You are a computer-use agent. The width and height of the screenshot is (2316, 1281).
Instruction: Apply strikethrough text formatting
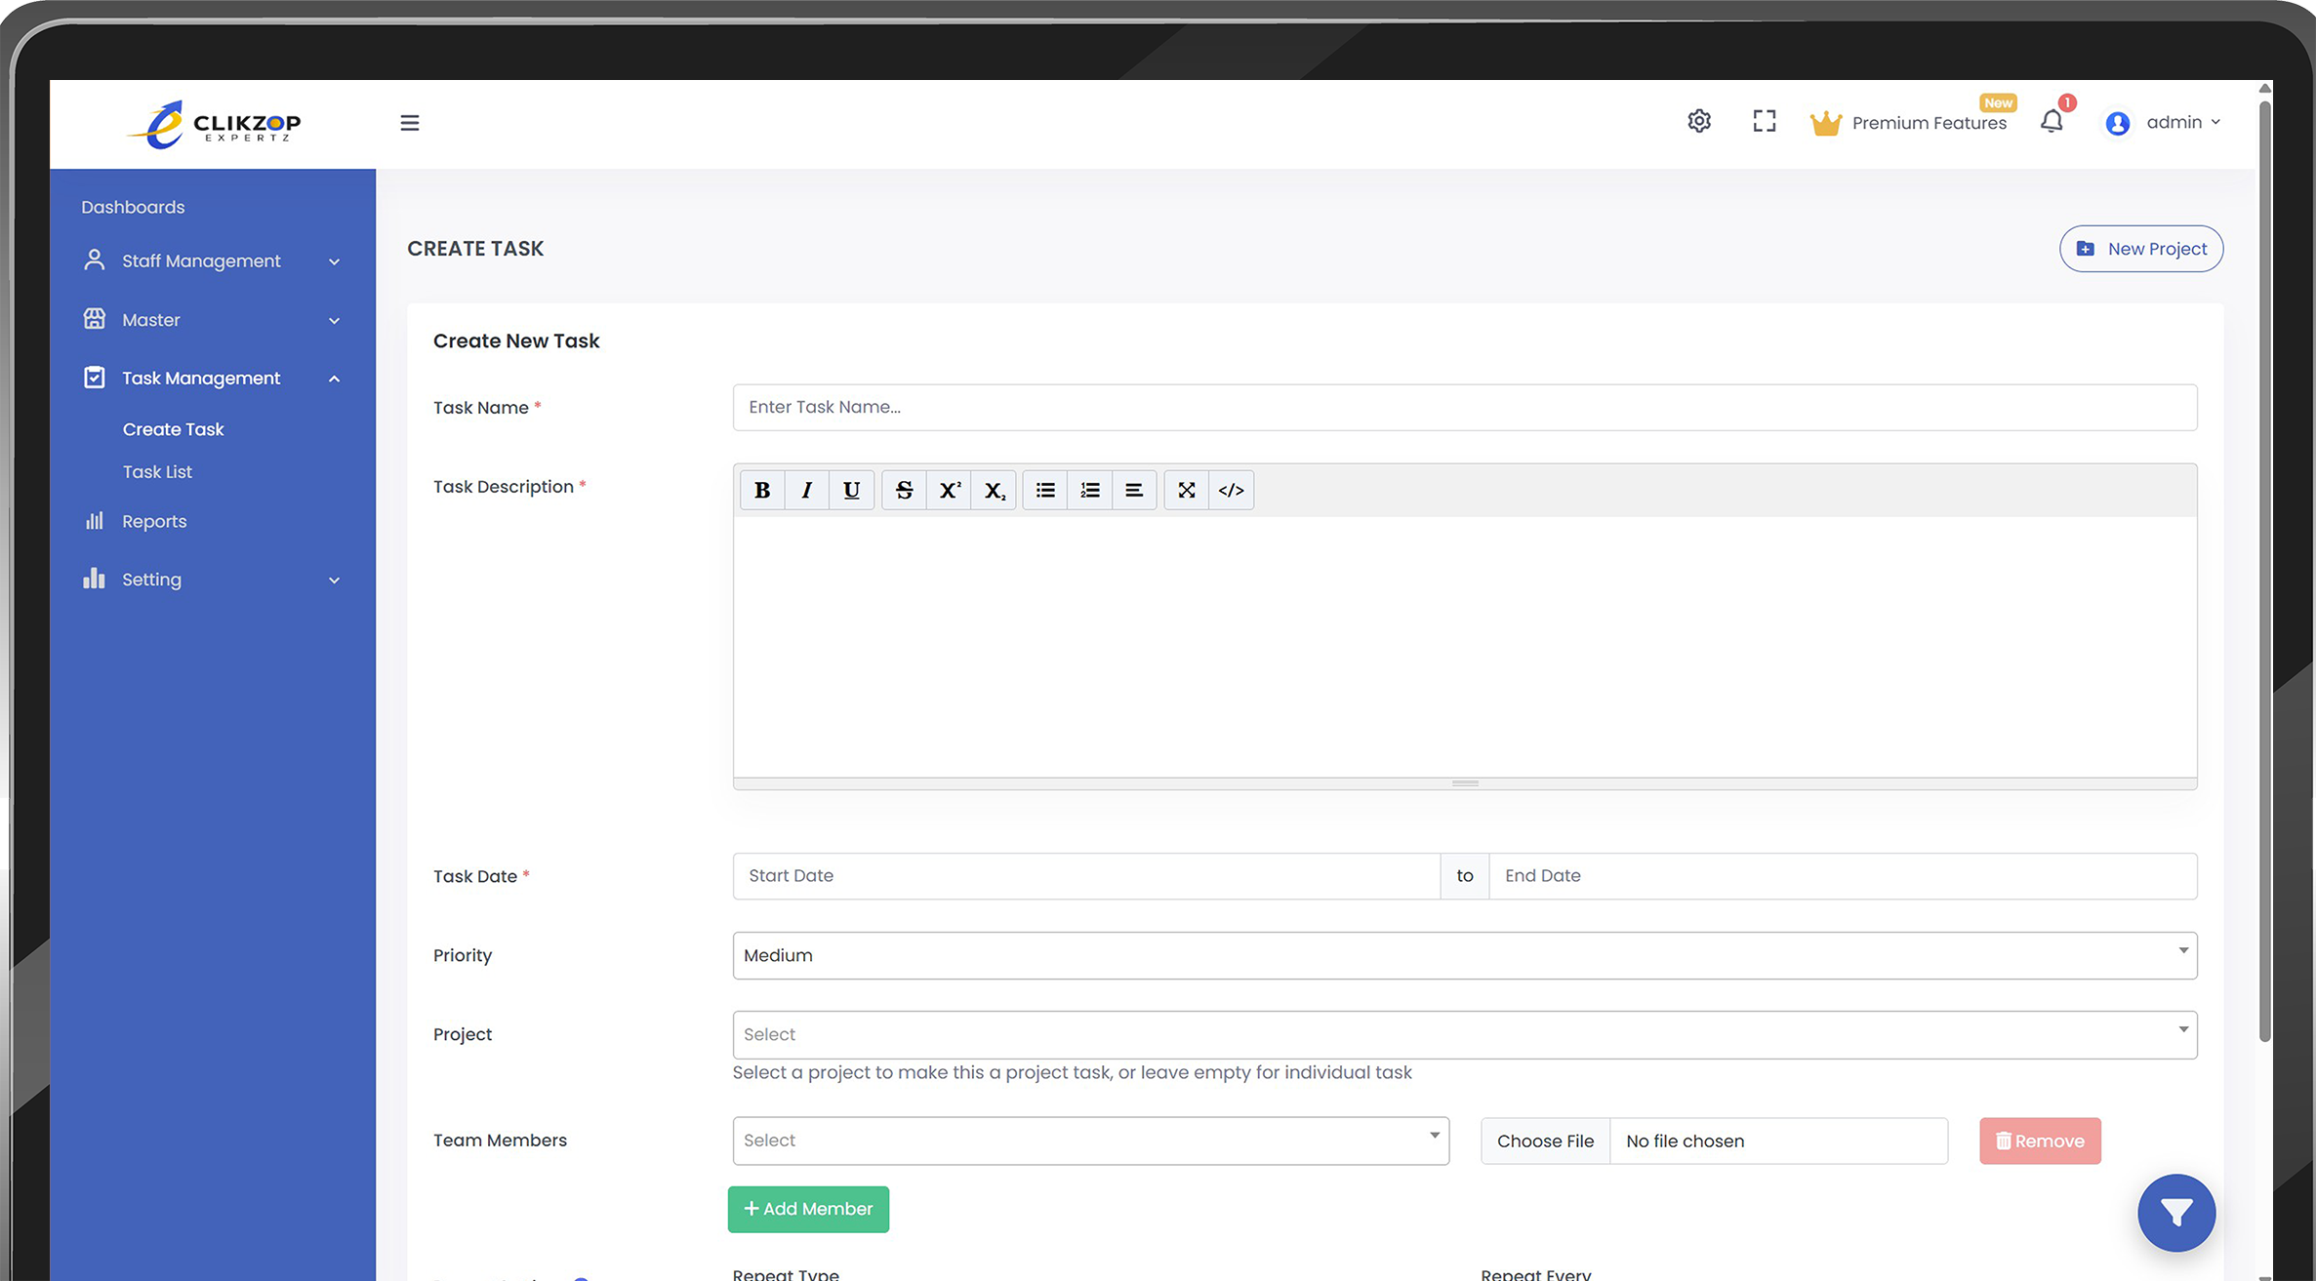(x=904, y=490)
